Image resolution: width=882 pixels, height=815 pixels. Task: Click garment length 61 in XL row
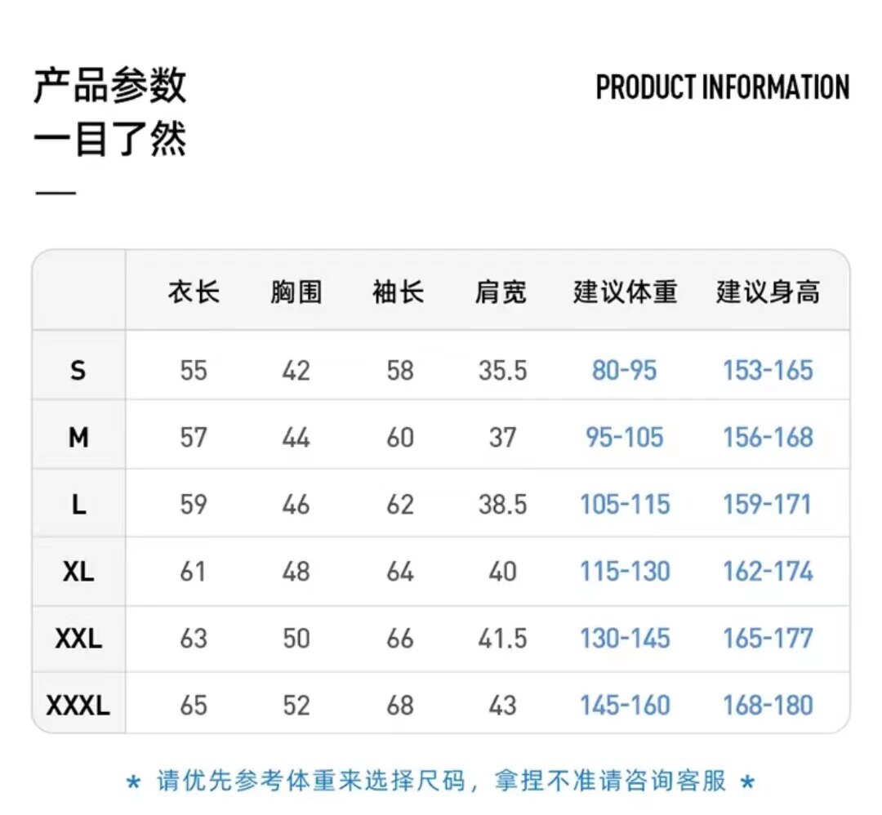pyautogui.click(x=193, y=572)
